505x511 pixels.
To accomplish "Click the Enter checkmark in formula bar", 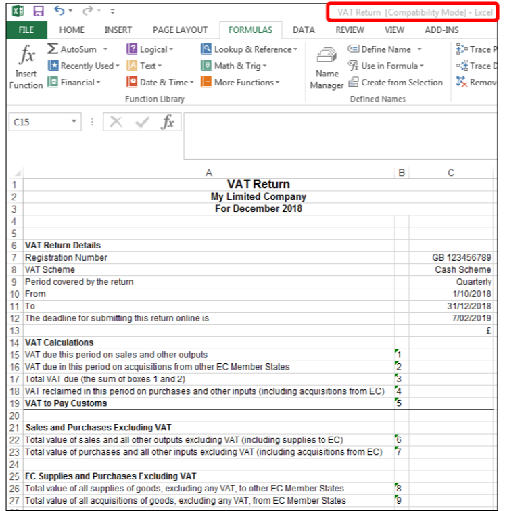I will tap(142, 123).
